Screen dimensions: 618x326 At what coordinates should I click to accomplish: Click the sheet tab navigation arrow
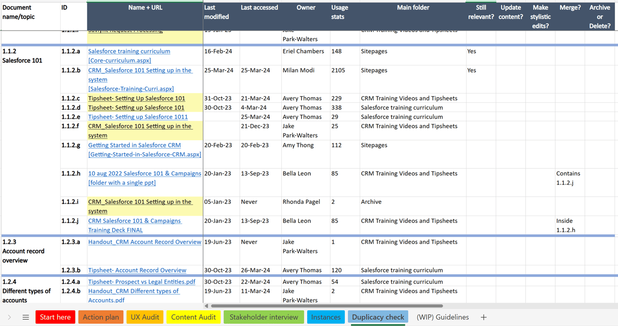(x=10, y=317)
